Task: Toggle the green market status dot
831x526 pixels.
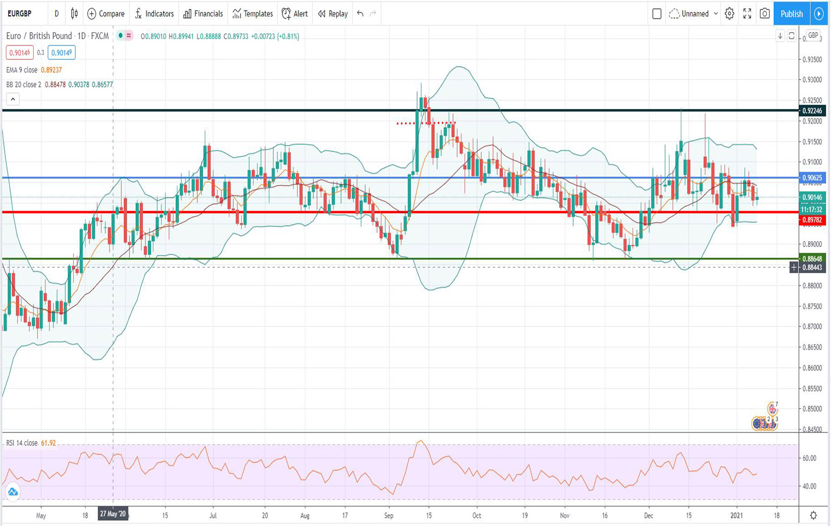Action: [x=121, y=36]
